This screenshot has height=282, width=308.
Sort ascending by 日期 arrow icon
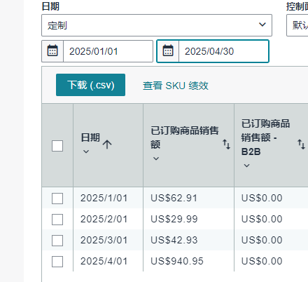pyautogui.click(x=107, y=145)
